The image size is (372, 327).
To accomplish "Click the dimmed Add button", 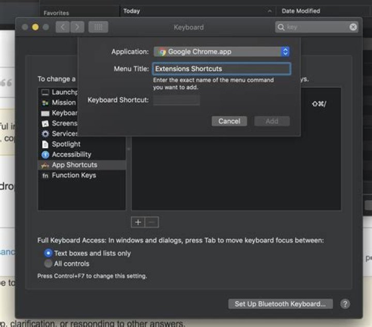I will point(272,121).
